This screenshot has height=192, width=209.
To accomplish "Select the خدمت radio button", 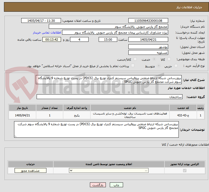I will click(154, 59).
